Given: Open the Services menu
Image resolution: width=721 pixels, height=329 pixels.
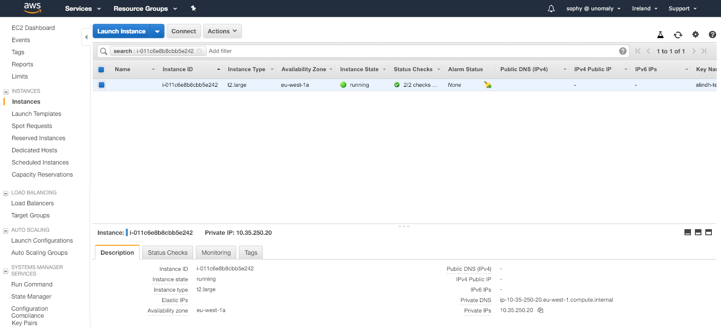Looking at the screenshot, I should 83,8.
